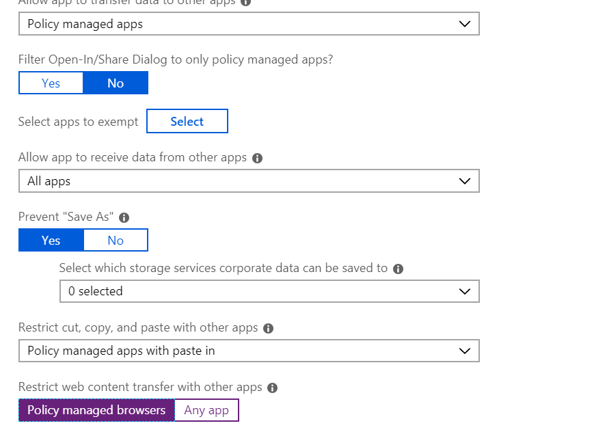The image size is (607, 432).
Task: Open the '0 selected' storage services dropdown
Action: point(269,291)
